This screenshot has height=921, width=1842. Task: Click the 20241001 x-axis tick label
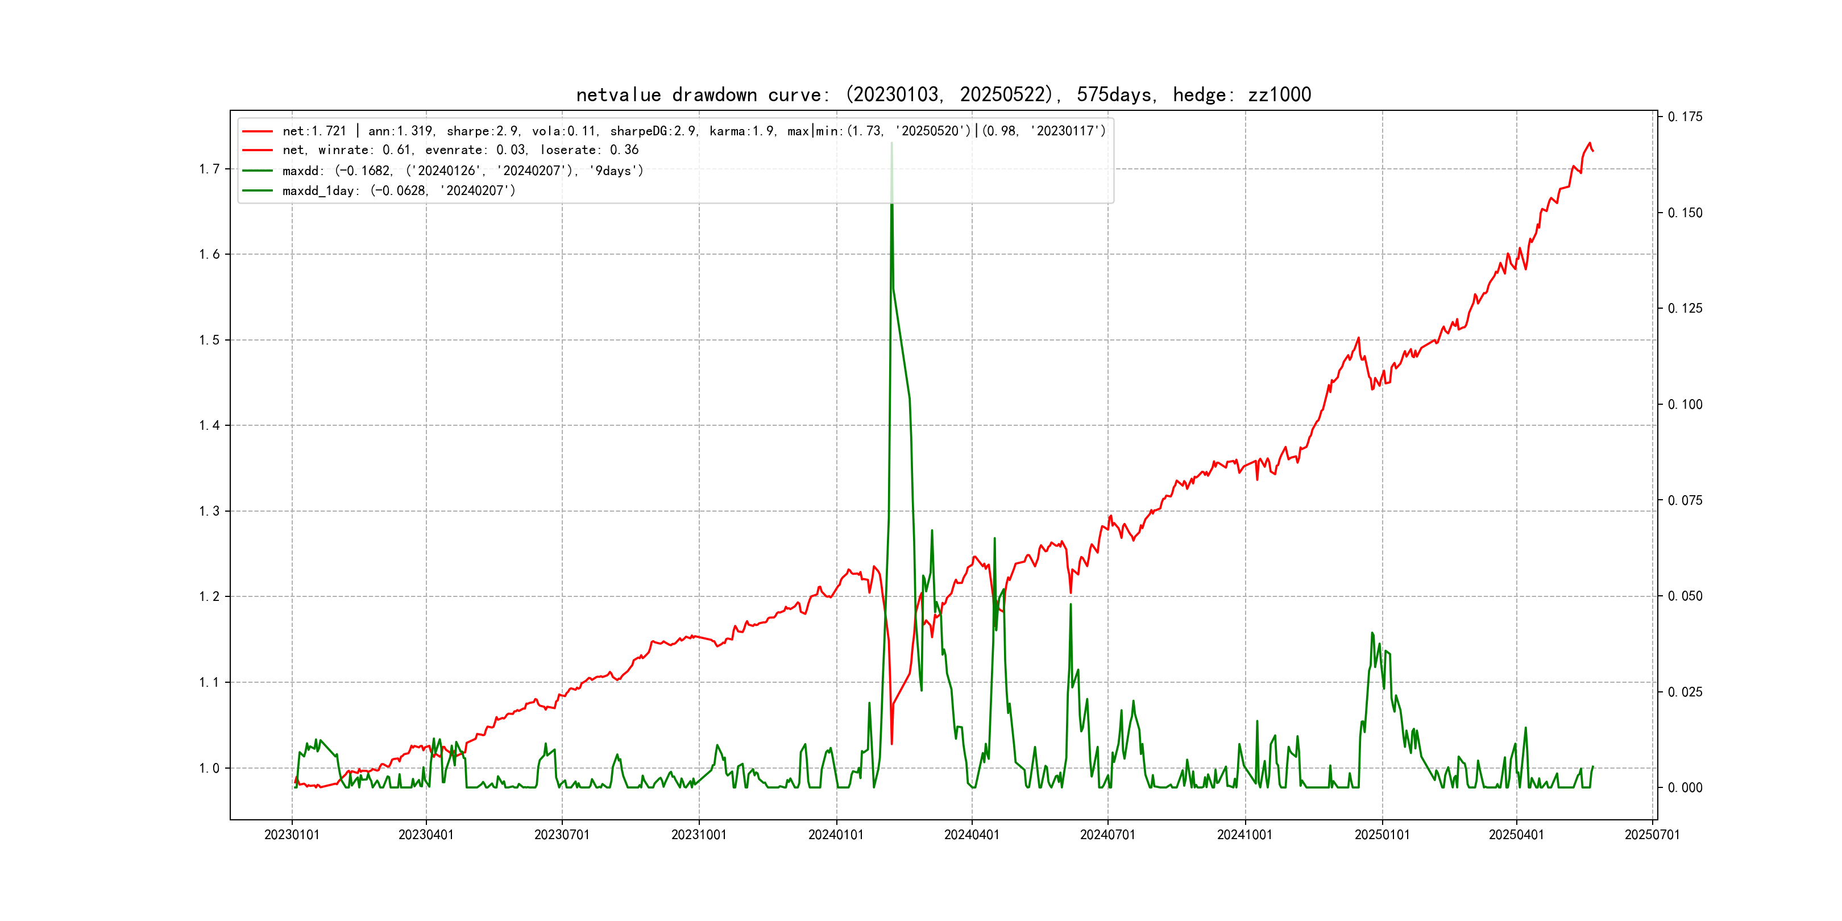(1244, 835)
